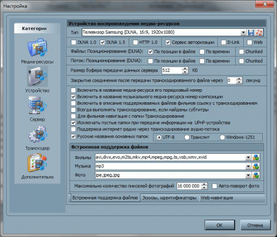277x237 pixels.
Task: Click the users icon beside Фильмы extensions
Action: tap(256, 158)
